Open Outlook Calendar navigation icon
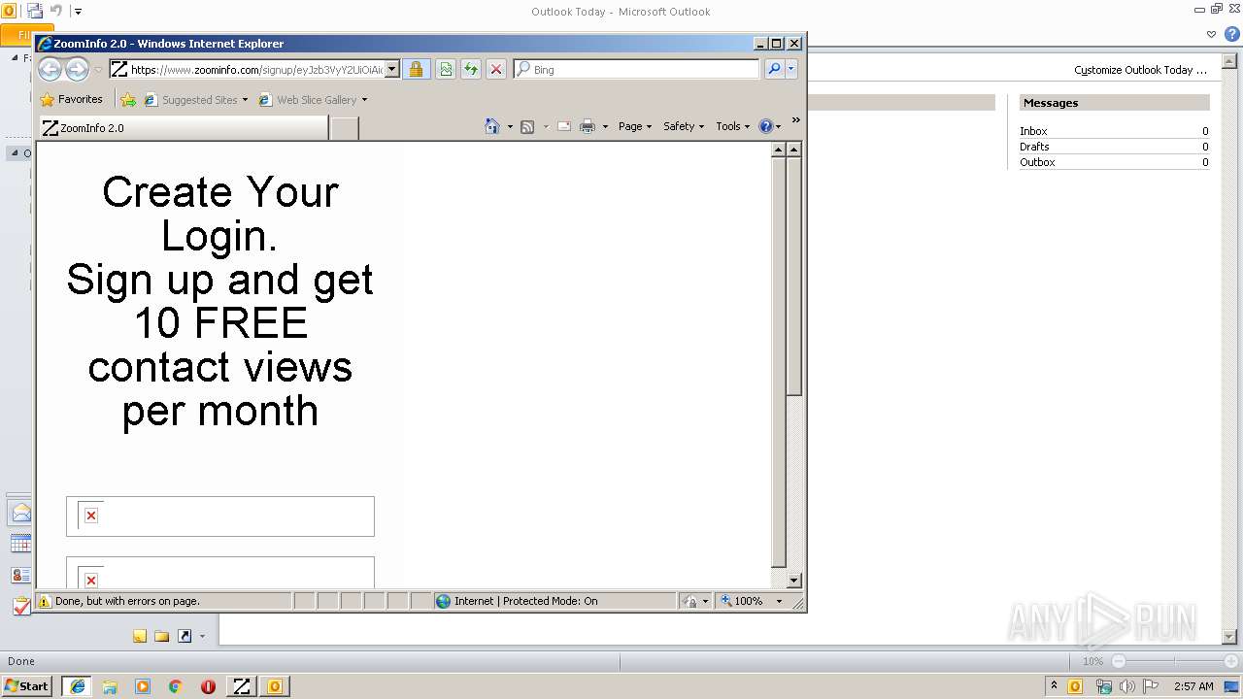This screenshot has width=1243, height=699. tap(20, 544)
